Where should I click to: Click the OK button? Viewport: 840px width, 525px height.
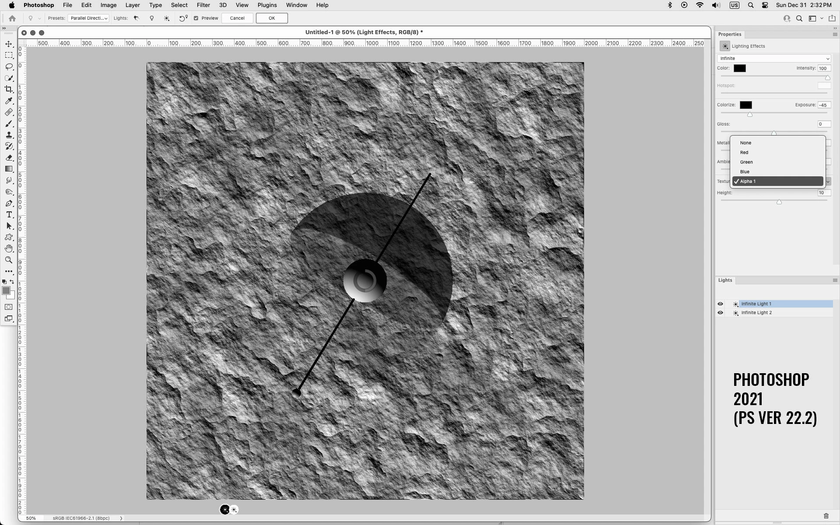(x=272, y=18)
